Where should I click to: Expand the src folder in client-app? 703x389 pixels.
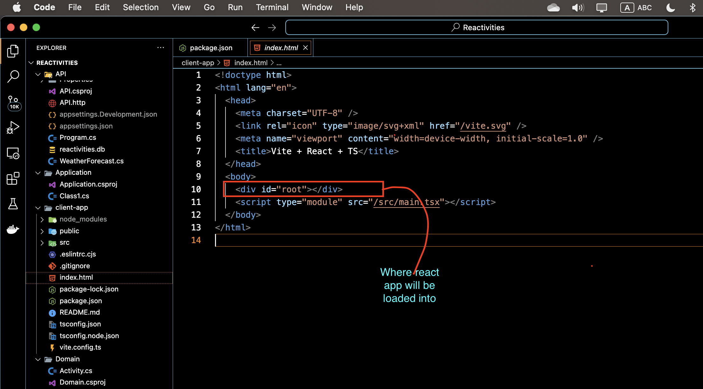[64, 242]
